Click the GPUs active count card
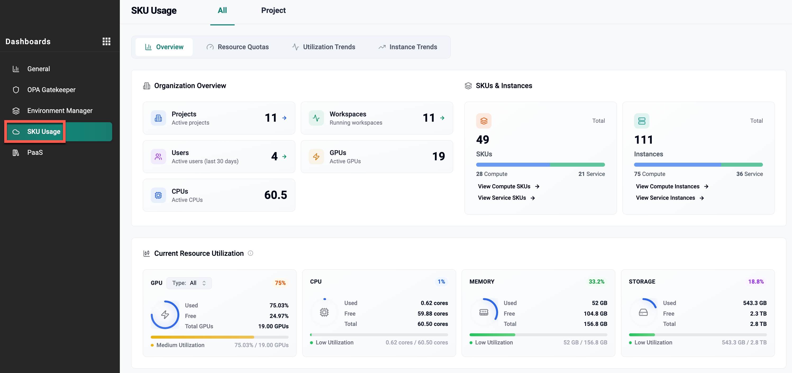The image size is (792, 373). pos(376,157)
